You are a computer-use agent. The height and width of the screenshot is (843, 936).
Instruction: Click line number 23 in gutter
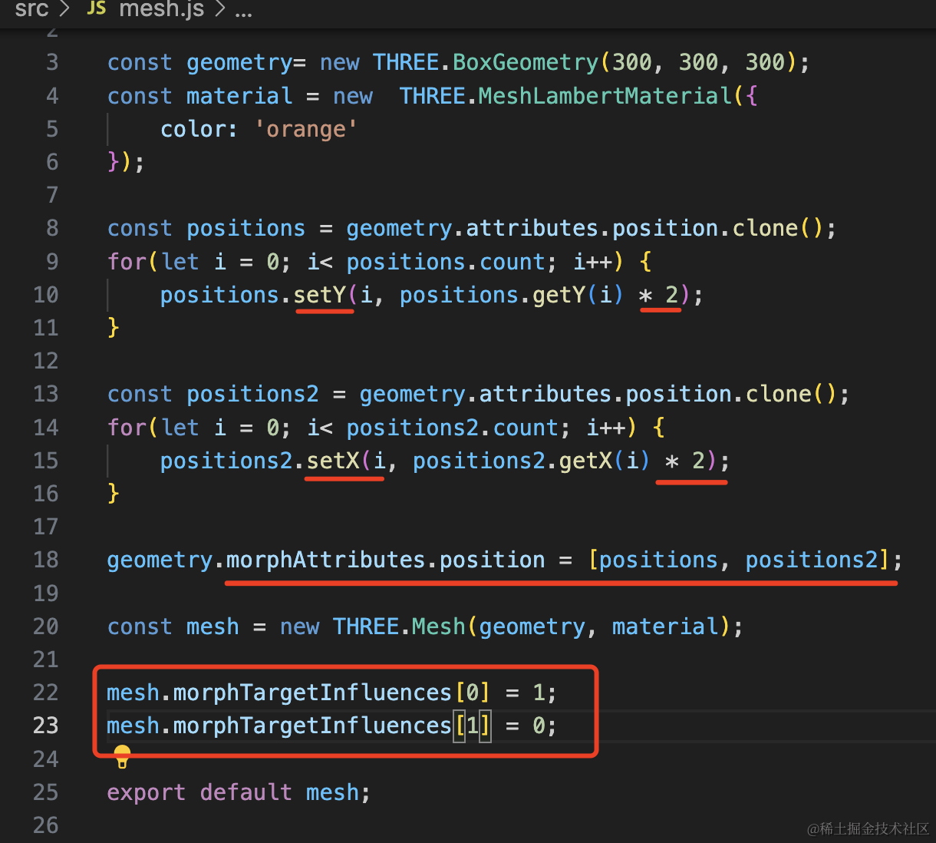(46, 726)
